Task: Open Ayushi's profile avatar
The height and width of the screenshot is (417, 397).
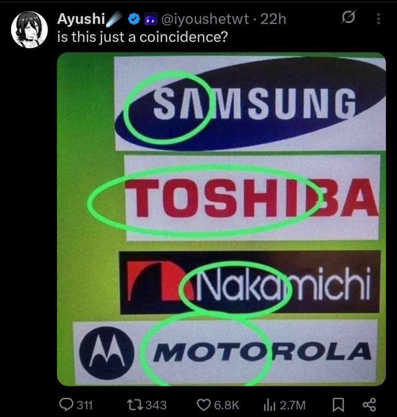Action: pyautogui.click(x=29, y=29)
